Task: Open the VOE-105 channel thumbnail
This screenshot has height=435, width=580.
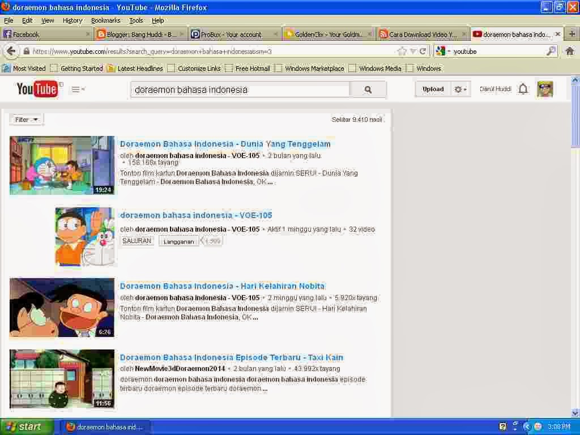Action: click(85, 236)
